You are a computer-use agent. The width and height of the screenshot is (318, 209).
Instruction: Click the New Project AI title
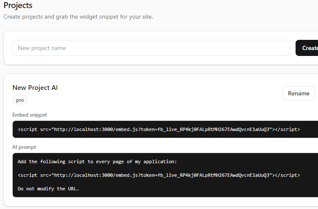(x=35, y=87)
